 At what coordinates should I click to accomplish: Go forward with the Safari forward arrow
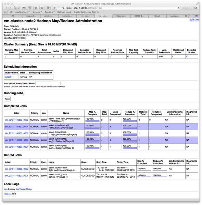pyautogui.click(x=11, y=8)
